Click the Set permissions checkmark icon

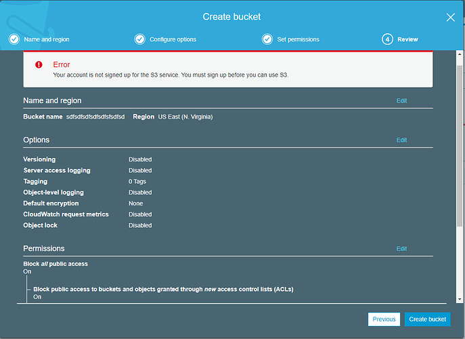tap(267, 39)
